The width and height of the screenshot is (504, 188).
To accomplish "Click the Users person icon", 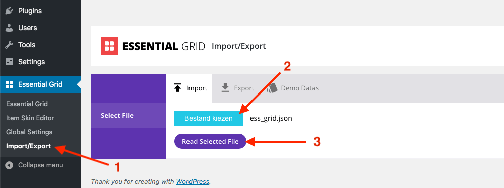I will pyautogui.click(x=9, y=28).
